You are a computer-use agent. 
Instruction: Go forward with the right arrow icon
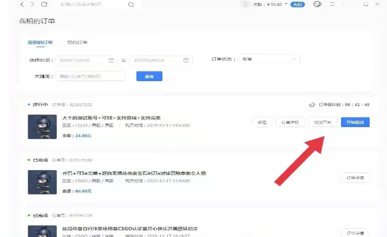pos(32,4)
